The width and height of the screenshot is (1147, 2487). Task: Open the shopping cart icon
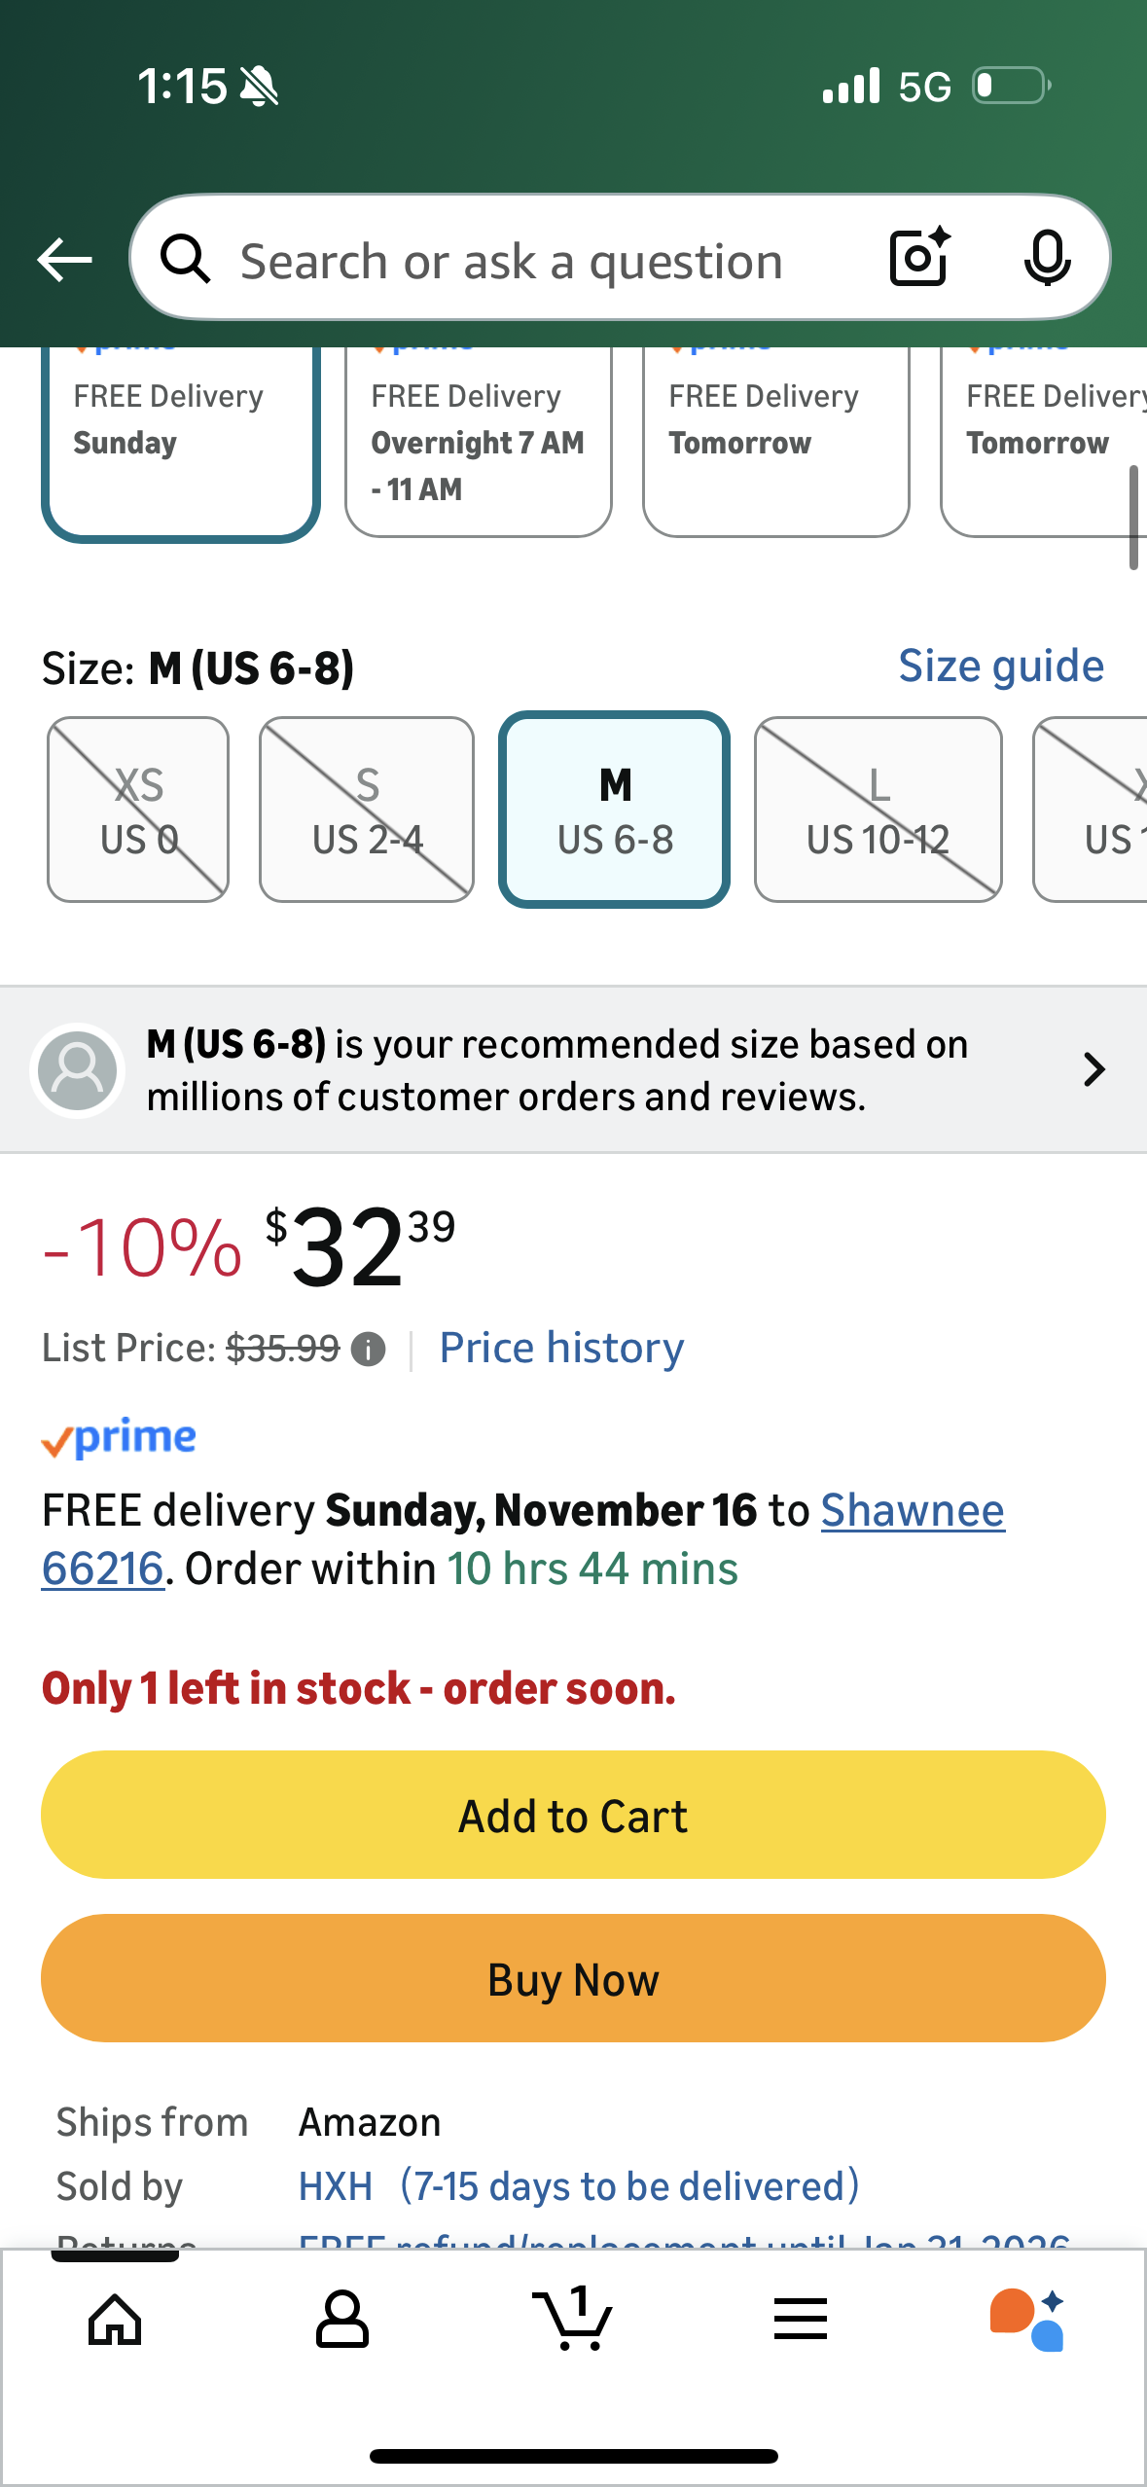click(573, 2320)
